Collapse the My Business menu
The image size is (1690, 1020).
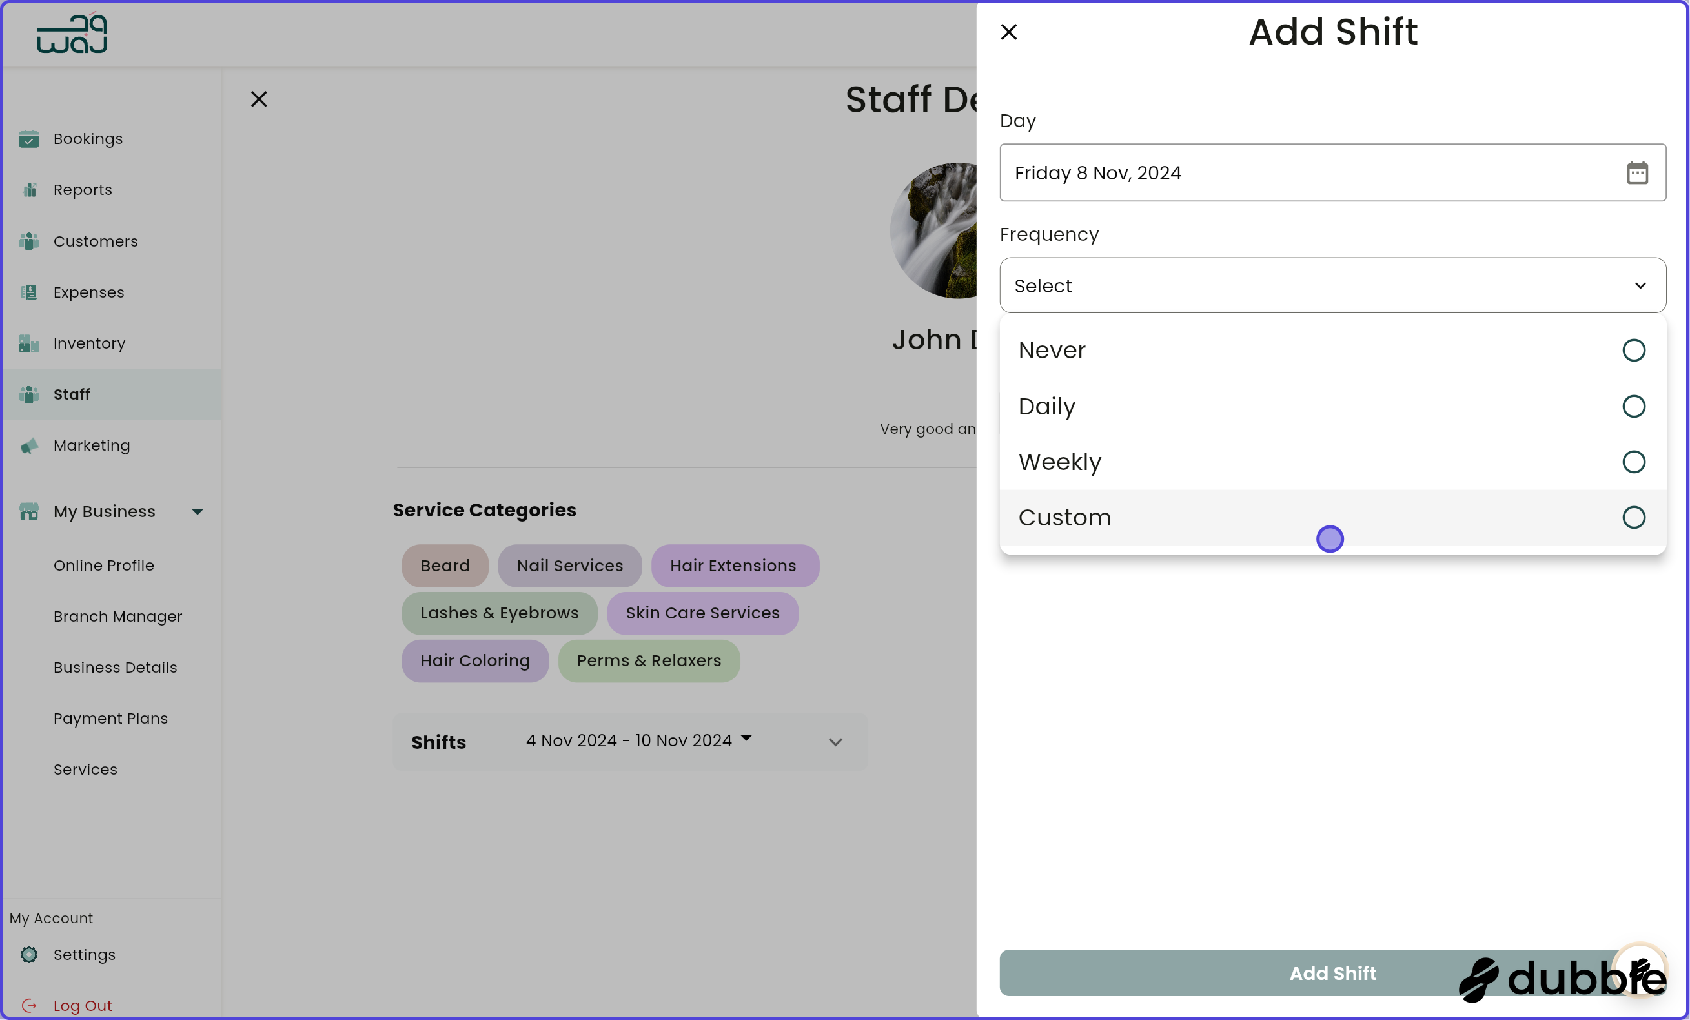point(198,511)
